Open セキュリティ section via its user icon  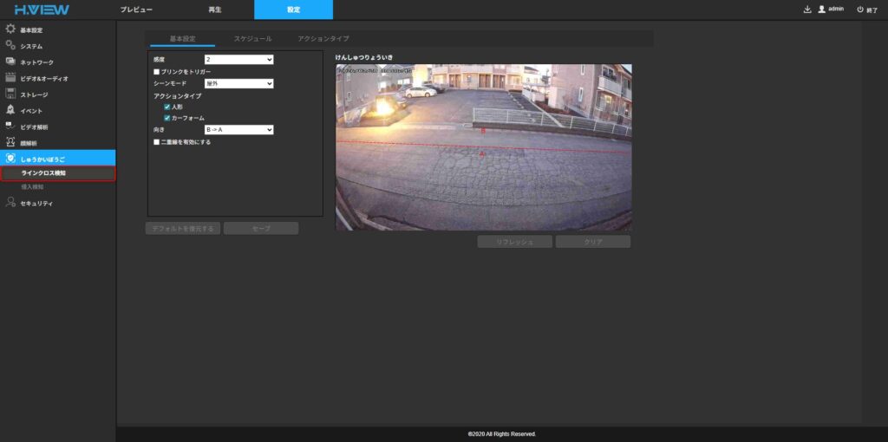tap(10, 203)
